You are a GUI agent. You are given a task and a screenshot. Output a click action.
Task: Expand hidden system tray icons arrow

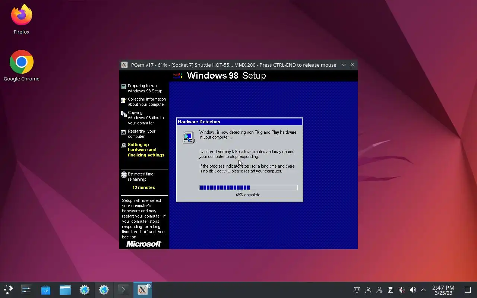pos(423,290)
